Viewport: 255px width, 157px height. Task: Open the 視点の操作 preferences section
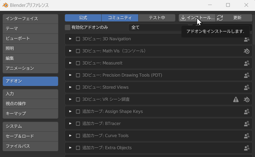(30, 104)
